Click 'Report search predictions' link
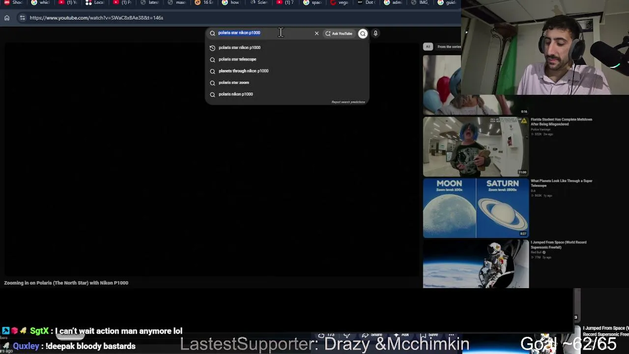This screenshot has height=354, width=629. coord(348,102)
